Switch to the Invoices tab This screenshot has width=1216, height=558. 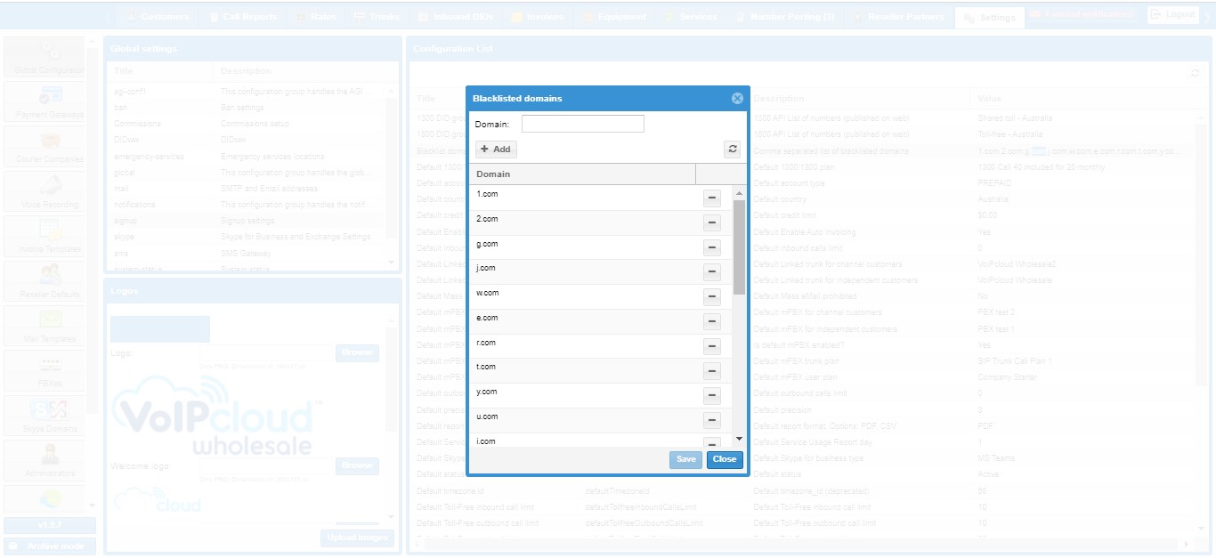pos(537,17)
